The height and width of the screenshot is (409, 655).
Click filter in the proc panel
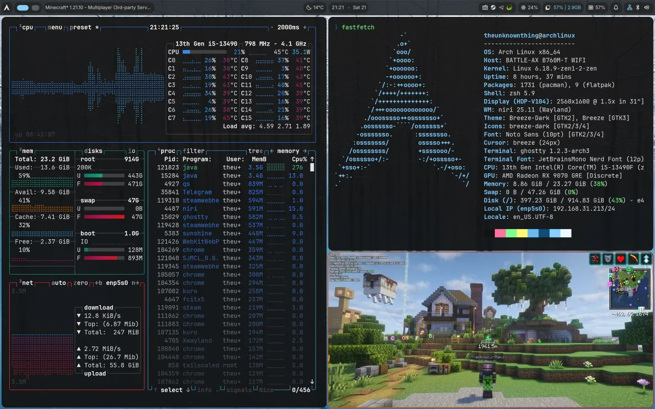click(194, 151)
